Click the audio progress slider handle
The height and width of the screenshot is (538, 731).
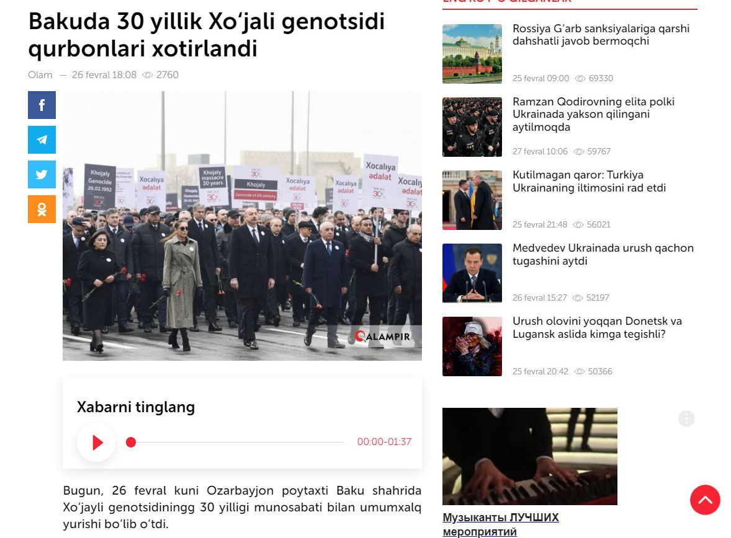[x=131, y=442]
